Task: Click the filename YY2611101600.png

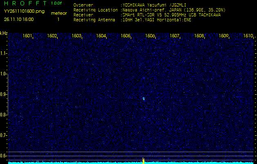Action: coord(24,11)
